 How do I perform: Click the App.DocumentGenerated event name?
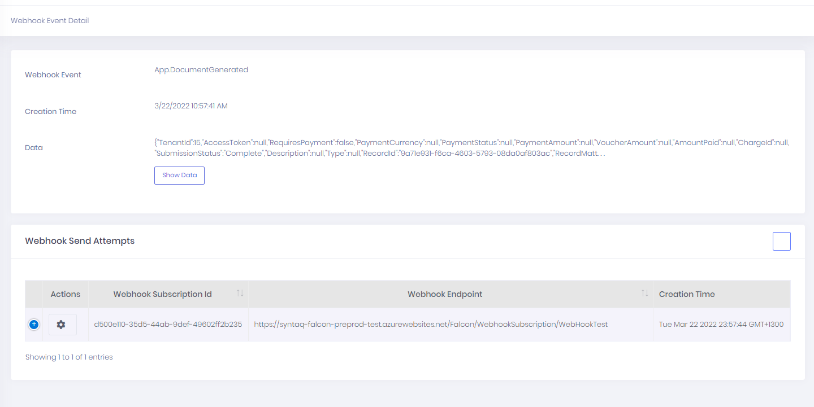click(x=201, y=69)
